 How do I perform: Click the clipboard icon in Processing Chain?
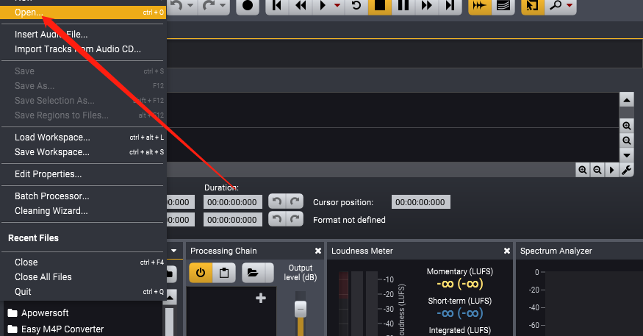point(224,273)
